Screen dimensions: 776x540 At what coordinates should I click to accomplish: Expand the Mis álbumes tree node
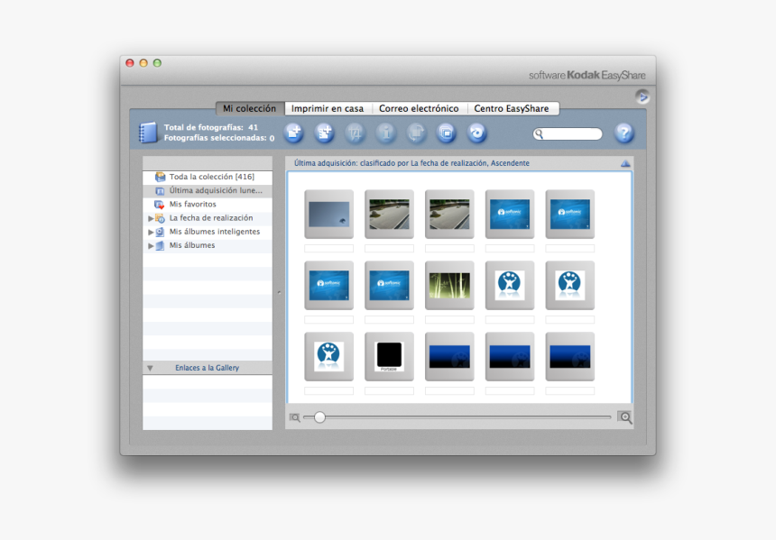[x=151, y=245]
